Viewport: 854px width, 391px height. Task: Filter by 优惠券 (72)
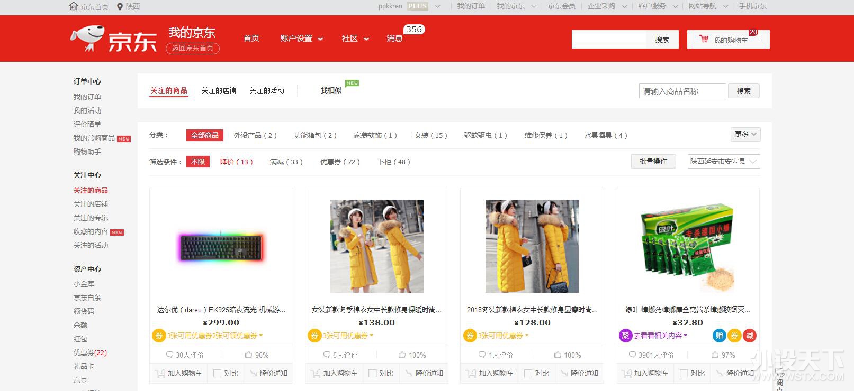pyautogui.click(x=340, y=162)
